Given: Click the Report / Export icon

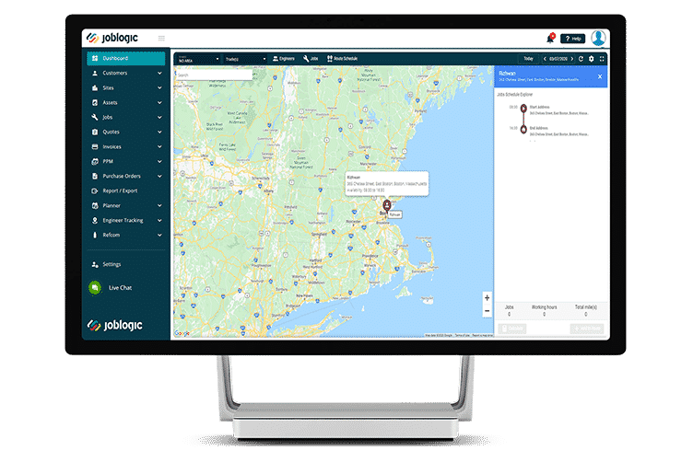Looking at the screenshot, I should tap(95, 191).
